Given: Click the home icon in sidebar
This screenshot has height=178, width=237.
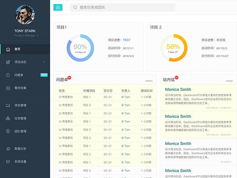Looking at the screenshot, I should (x=8, y=49).
